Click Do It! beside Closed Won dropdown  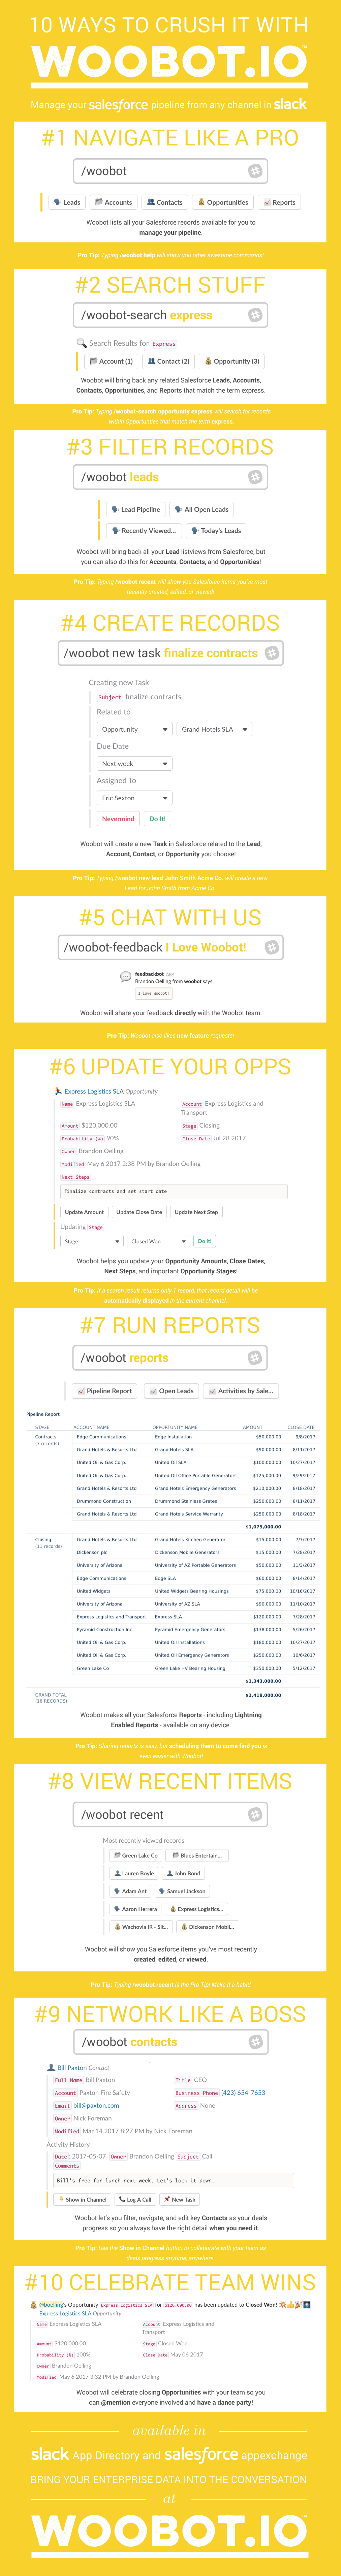[x=204, y=1241]
